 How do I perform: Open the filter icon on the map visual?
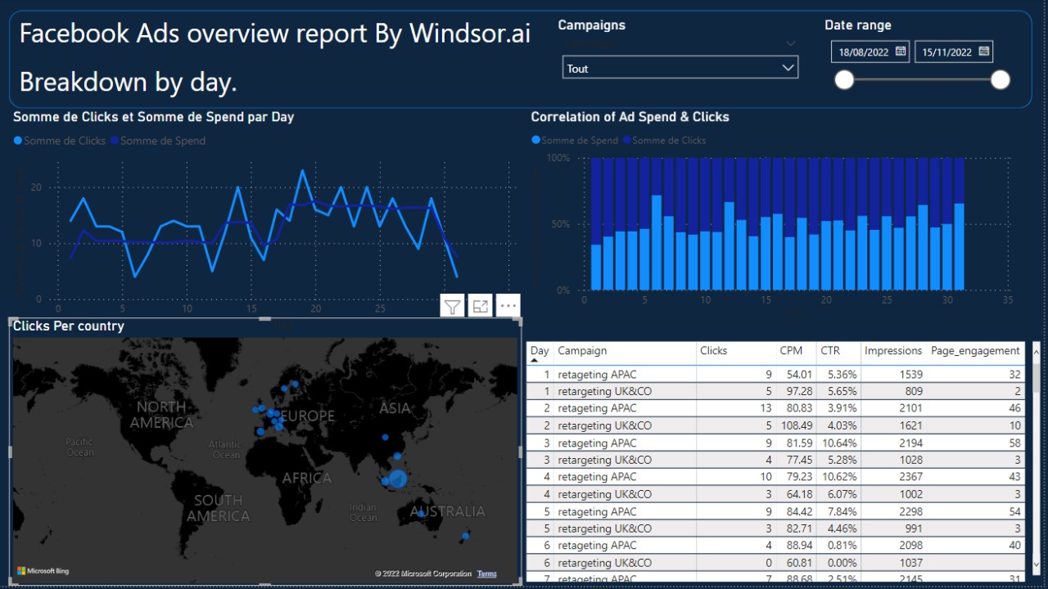(x=452, y=307)
